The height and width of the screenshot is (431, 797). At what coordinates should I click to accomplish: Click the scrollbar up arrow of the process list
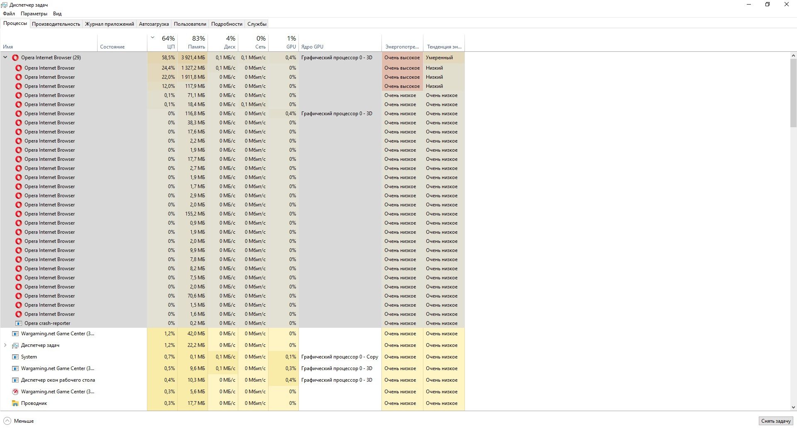793,56
